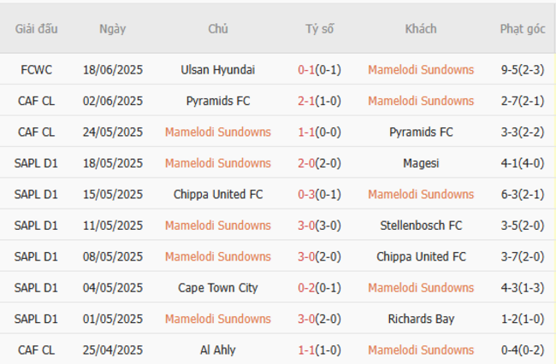Click the 'Giải đấu' column header
This screenshot has height=364, width=556.
(x=36, y=29)
